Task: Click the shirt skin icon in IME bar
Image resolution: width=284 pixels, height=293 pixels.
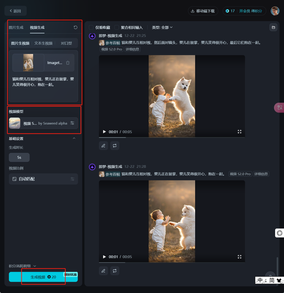Action: (x=279, y=280)
